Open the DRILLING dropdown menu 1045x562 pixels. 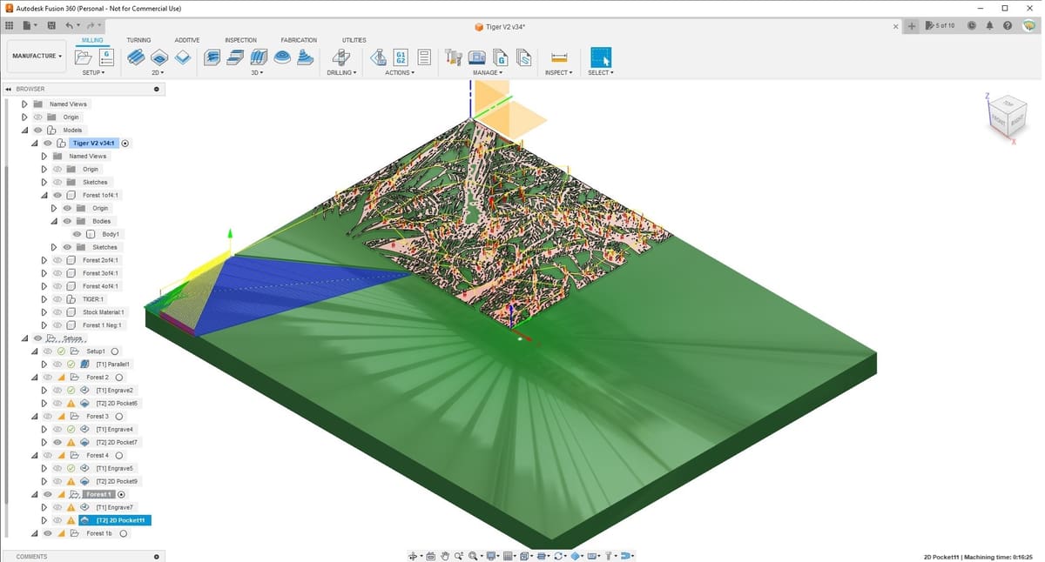341,73
